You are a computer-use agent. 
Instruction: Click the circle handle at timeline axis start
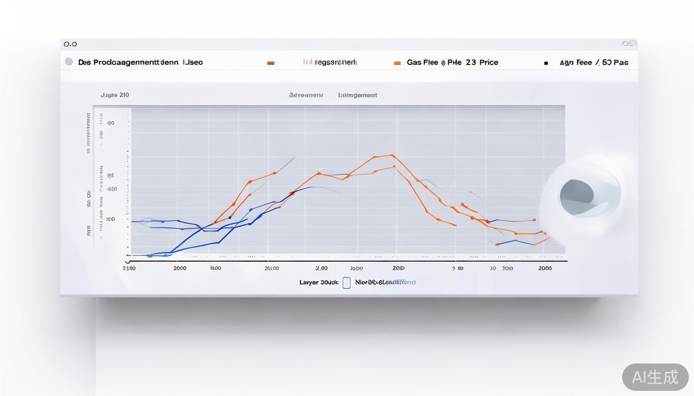point(128,261)
